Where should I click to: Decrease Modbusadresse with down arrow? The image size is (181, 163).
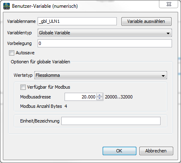pos(100,98)
